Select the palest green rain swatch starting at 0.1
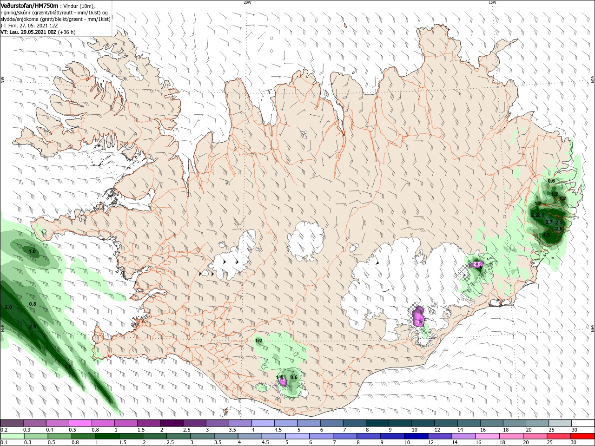 pyautogui.click(x=13, y=436)
